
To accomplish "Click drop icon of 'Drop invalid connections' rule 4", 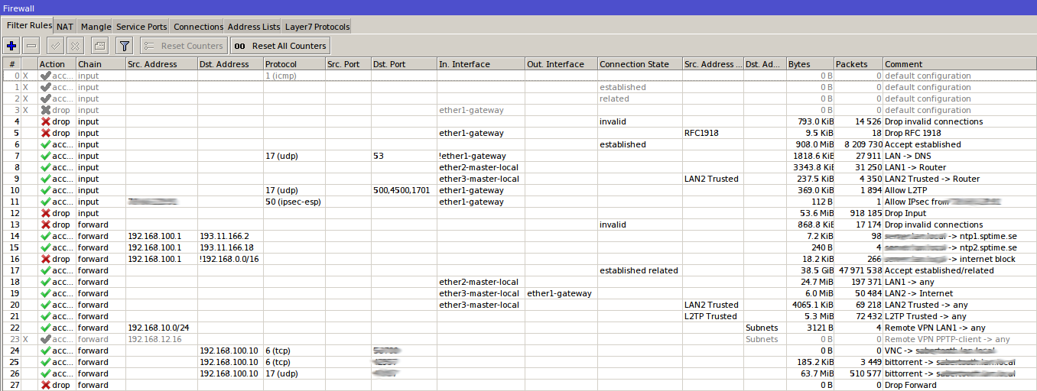I will click(46, 121).
